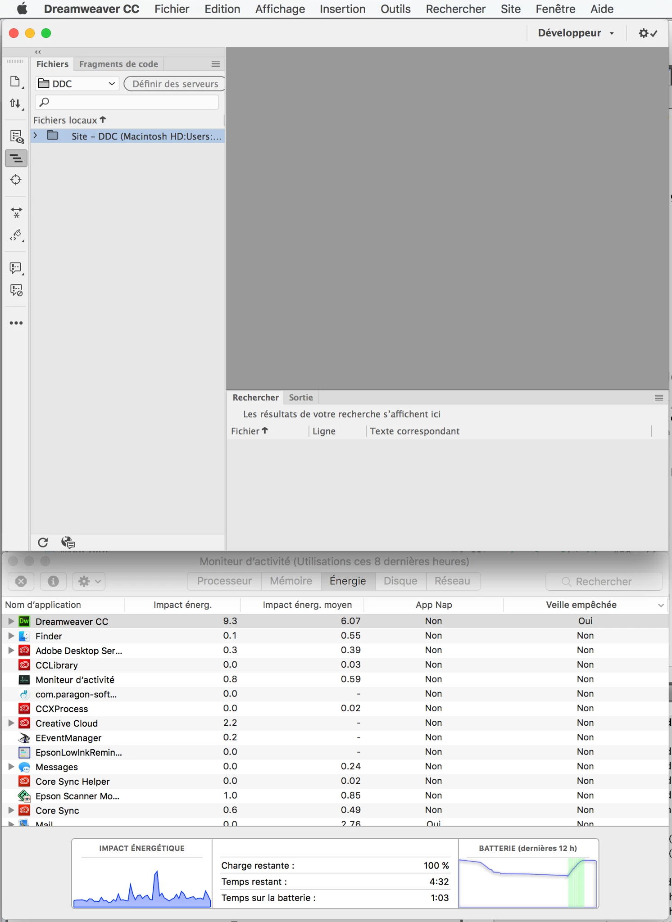The height and width of the screenshot is (922, 672).
Task: Open the Files panel options menu icon
Action: [x=216, y=64]
